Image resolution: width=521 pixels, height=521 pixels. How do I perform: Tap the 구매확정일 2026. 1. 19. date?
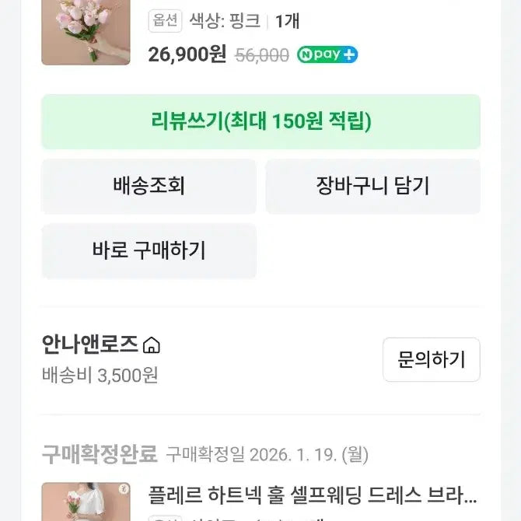pyautogui.click(x=267, y=454)
